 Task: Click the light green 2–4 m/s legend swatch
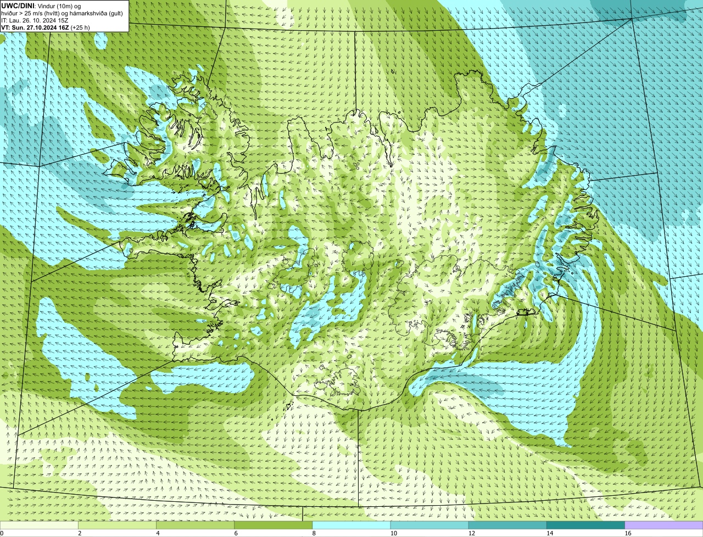pos(117,525)
